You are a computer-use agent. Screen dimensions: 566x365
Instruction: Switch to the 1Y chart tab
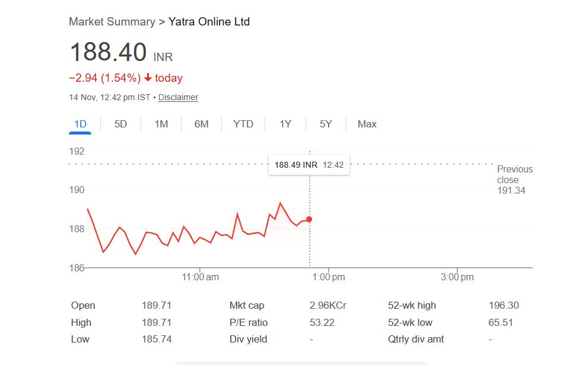coord(285,124)
